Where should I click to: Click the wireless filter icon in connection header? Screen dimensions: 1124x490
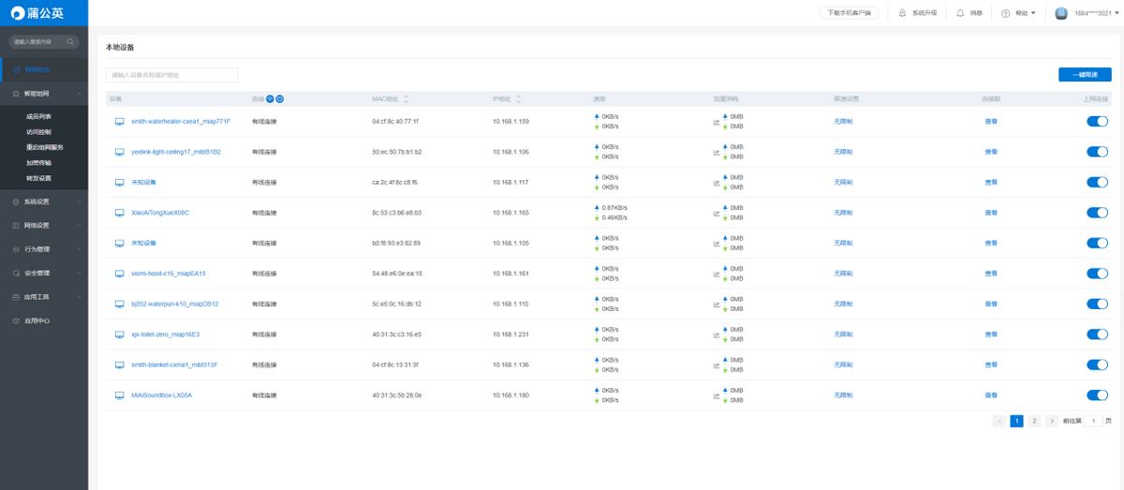pyautogui.click(x=270, y=98)
